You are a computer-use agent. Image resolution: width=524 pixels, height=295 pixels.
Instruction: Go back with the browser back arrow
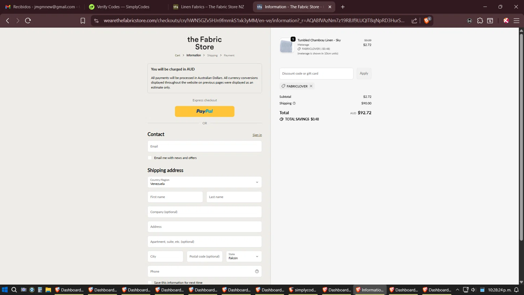[x=8, y=21]
